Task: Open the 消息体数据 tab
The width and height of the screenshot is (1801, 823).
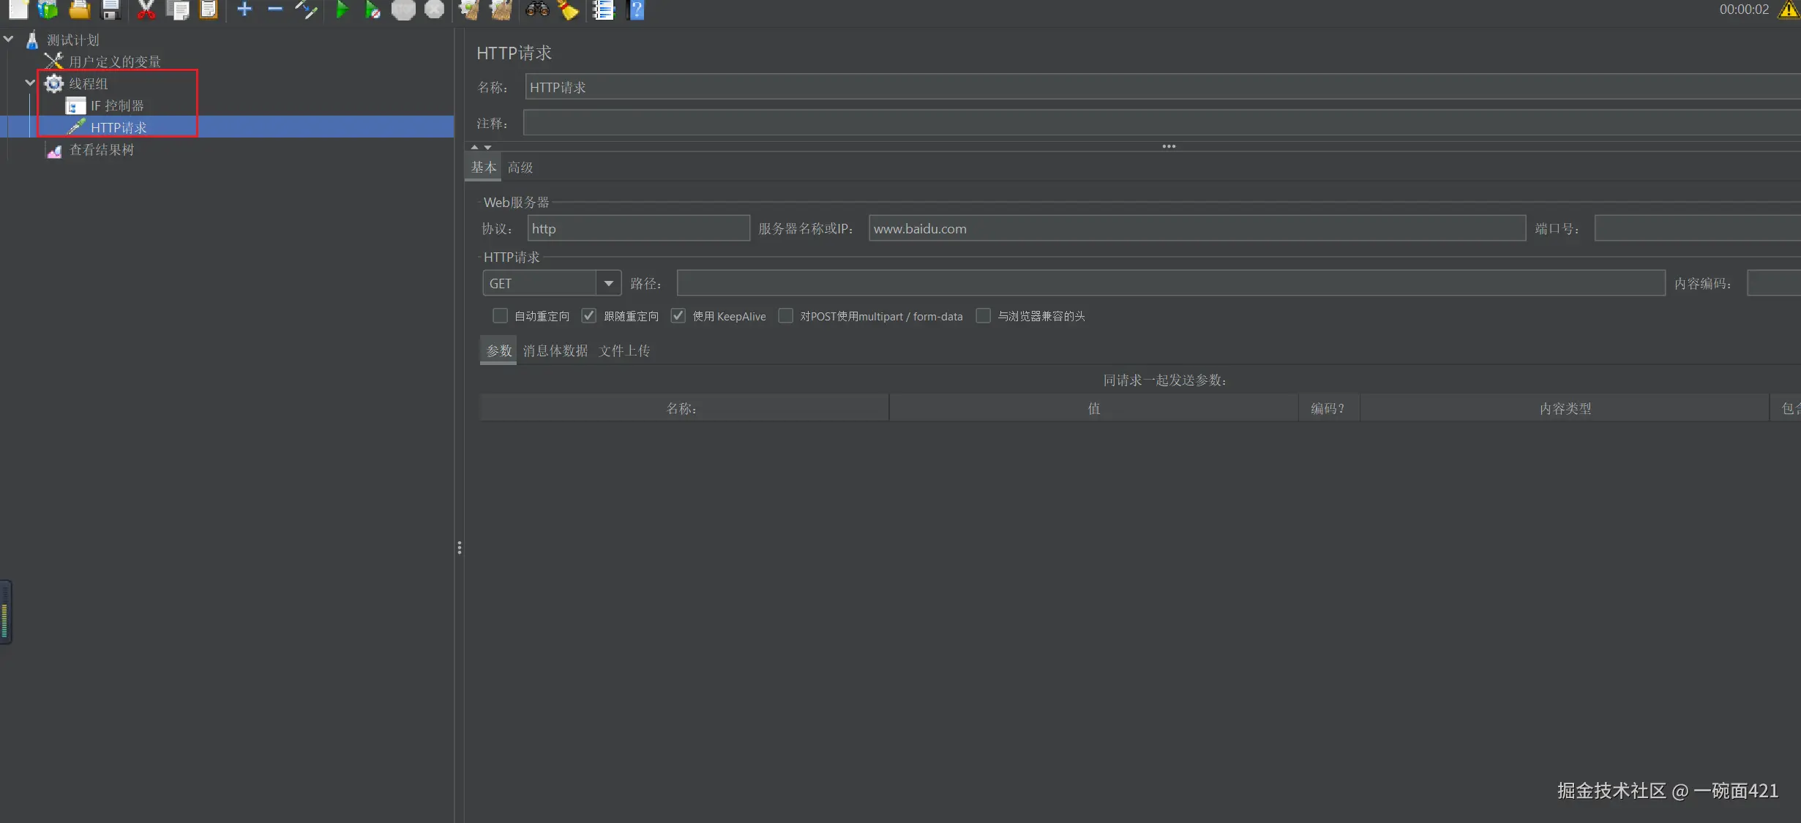Action: 555,351
